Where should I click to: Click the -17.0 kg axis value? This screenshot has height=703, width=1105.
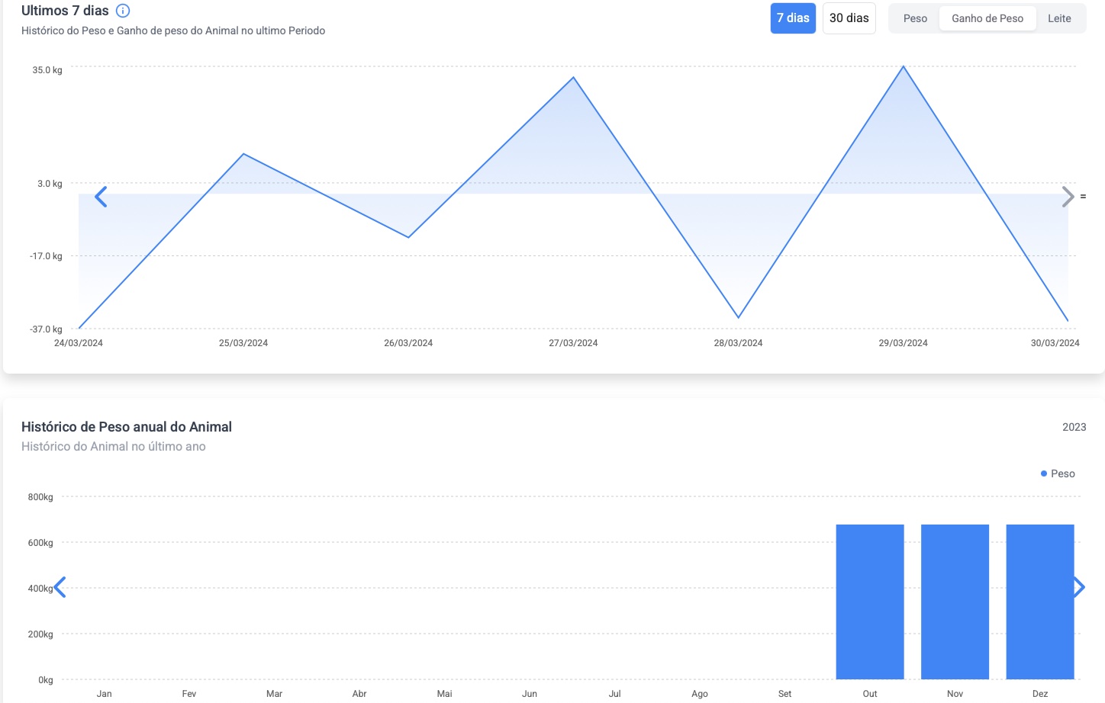click(46, 256)
